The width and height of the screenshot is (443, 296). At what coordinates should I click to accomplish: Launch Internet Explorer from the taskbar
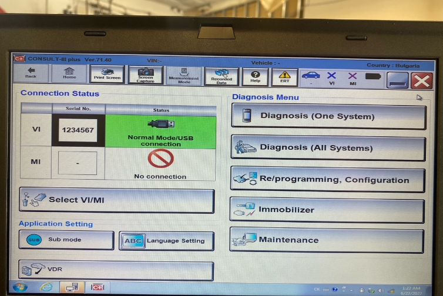tap(46, 287)
